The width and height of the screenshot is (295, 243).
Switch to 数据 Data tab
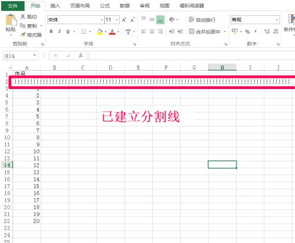click(x=124, y=6)
